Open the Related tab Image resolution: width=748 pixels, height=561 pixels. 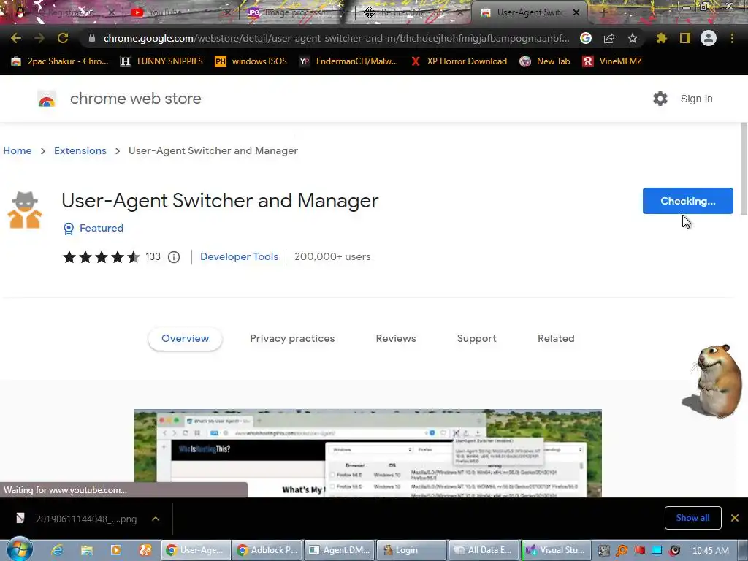click(556, 339)
